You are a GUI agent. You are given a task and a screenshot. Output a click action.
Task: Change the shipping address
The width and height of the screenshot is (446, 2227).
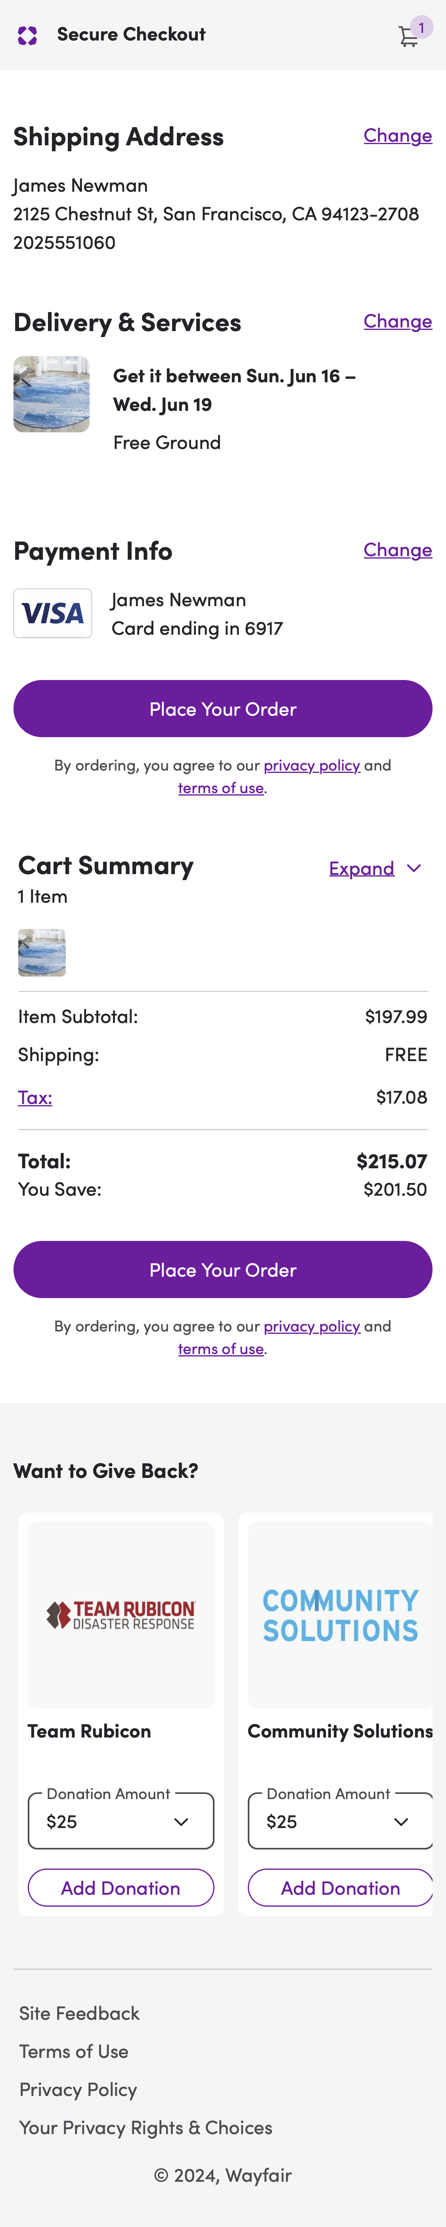[398, 136]
